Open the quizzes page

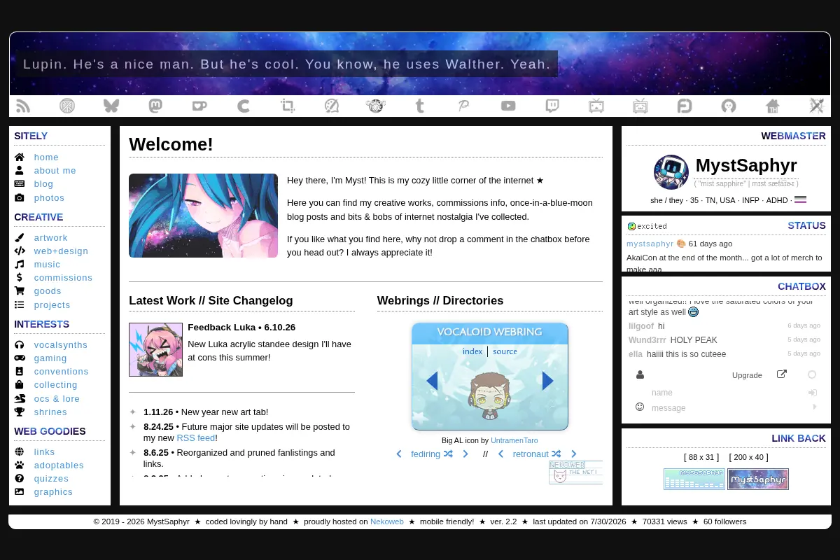(51, 479)
